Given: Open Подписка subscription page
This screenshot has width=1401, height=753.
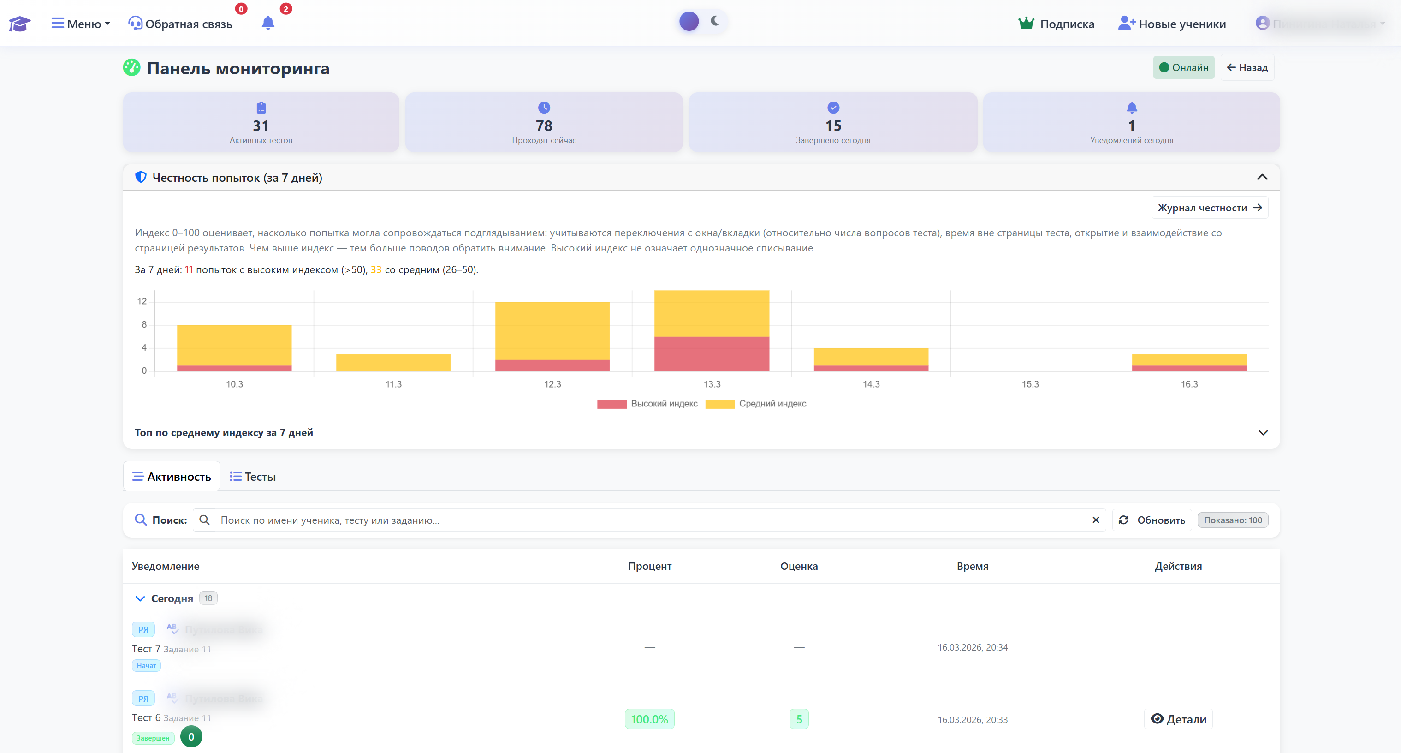Looking at the screenshot, I should click(1056, 24).
